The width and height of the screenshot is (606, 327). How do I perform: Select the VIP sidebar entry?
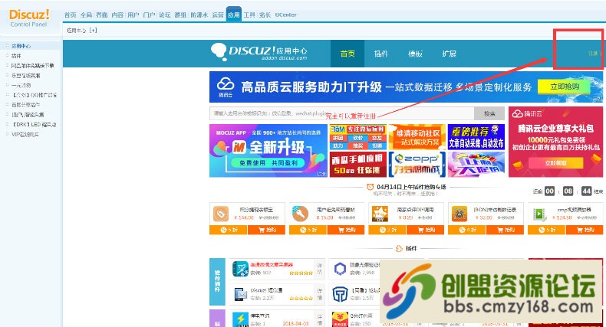pos(25,135)
